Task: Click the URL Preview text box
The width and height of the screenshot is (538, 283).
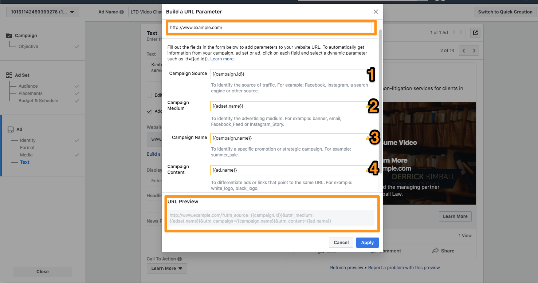Action: 271,218
